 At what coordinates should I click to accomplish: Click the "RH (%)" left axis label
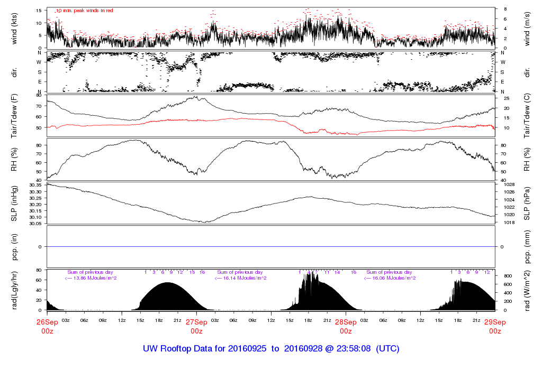(14, 159)
